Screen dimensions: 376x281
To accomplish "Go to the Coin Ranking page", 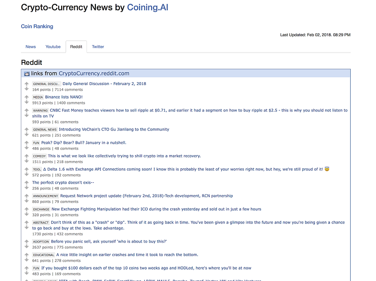I will pos(37,26).
